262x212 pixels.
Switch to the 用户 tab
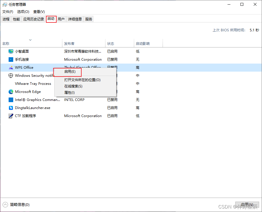[61, 19]
